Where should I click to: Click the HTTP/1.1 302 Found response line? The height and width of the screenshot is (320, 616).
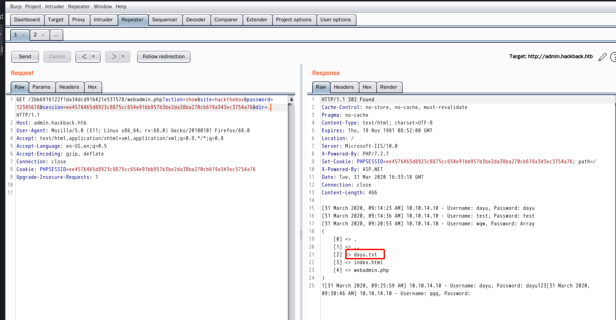click(x=348, y=99)
